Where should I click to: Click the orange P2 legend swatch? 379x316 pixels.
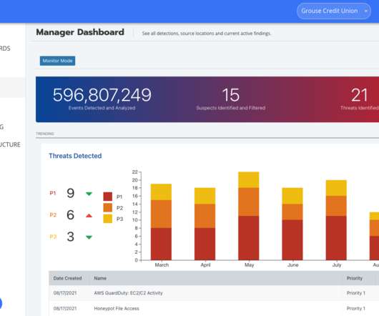click(x=107, y=207)
